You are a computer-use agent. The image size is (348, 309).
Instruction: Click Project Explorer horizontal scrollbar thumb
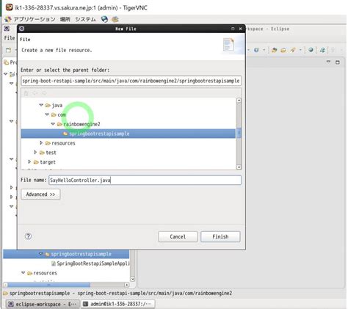coord(49,285)
